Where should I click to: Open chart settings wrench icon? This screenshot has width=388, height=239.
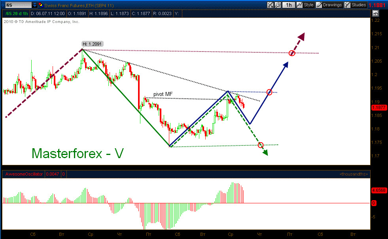point(278,5)
